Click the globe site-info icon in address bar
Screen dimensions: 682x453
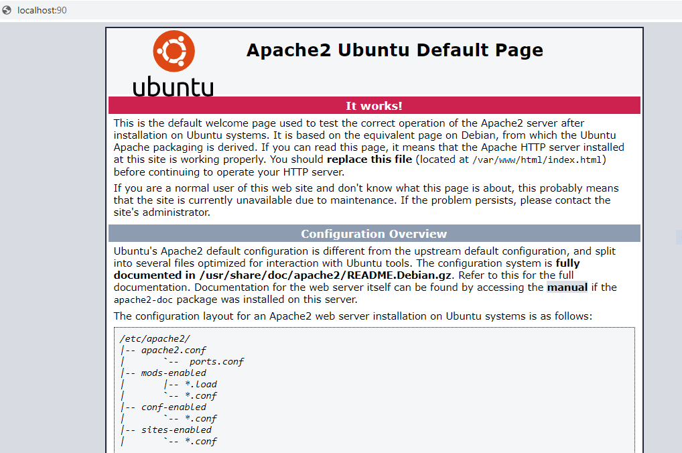pos(7,10)
